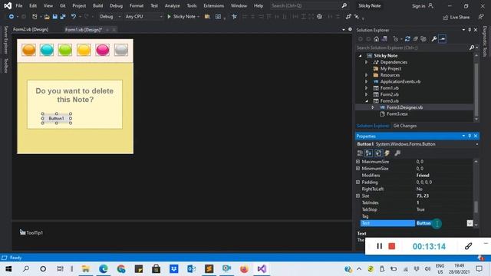
Task: Switch properties to Categorized view icon
Action: tap(360, 153)
